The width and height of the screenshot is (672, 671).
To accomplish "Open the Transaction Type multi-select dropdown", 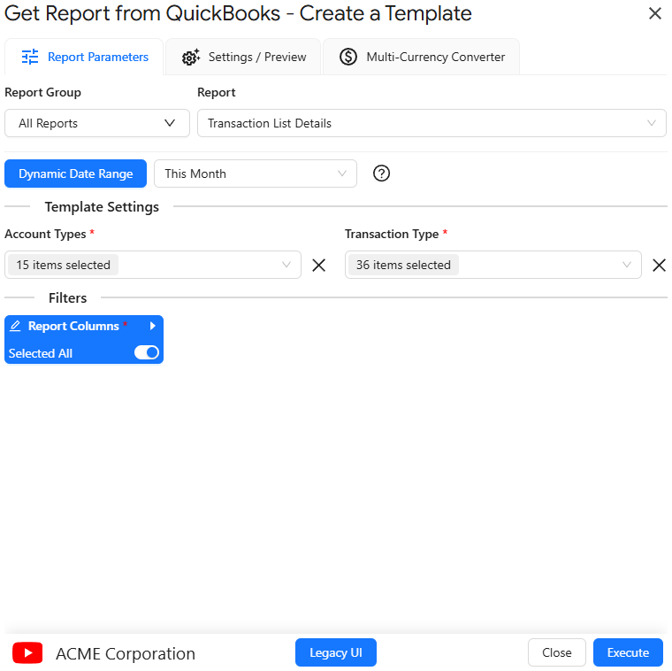I will (x=493, y=265).
